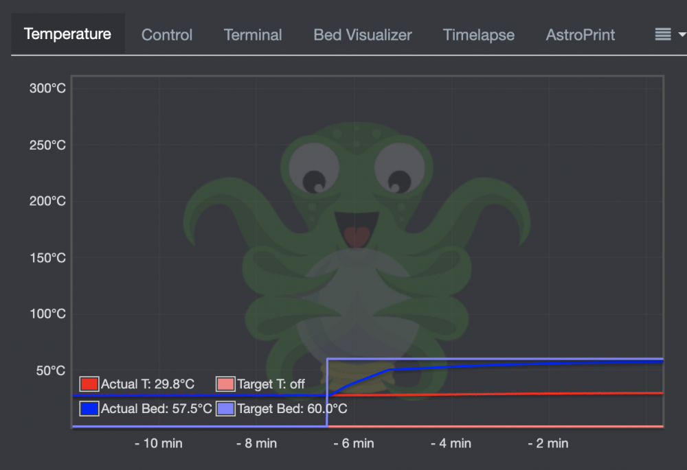
Task: Click the '- 6 min' time axis label
Action: point(354,443)
